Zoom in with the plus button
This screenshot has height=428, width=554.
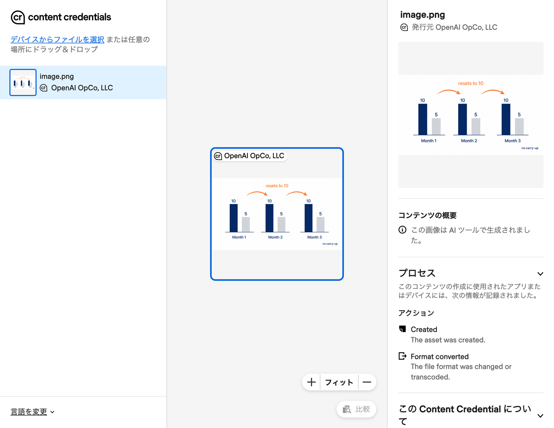(x=311, y=382)
